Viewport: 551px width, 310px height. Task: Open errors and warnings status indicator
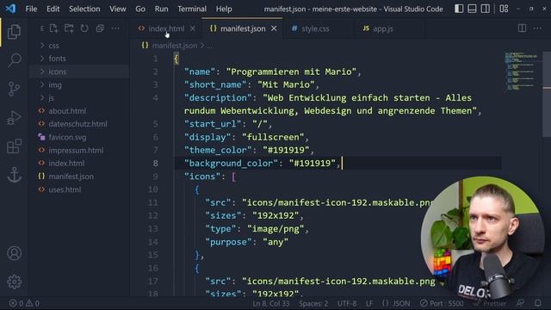[x=24, y=303]
